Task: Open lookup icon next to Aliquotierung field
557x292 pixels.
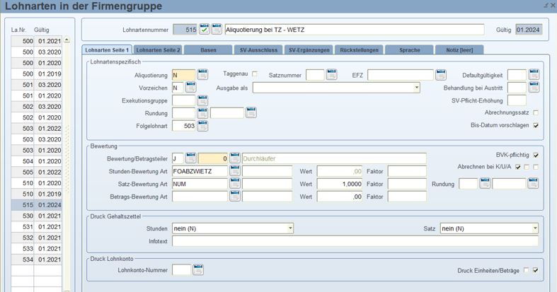Action: coord(202,74)
